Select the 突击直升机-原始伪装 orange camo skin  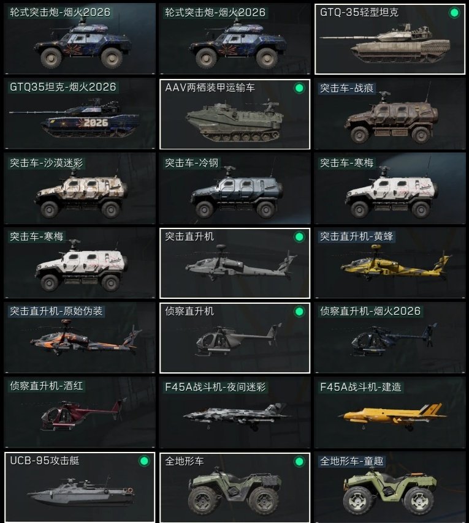[80, 338]
